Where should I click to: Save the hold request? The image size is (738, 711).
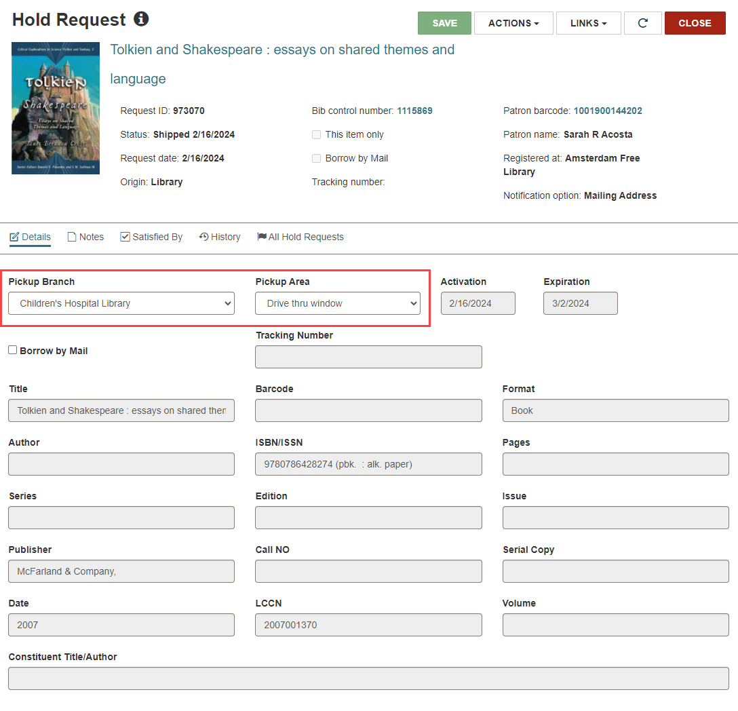[x=444, y=23]
